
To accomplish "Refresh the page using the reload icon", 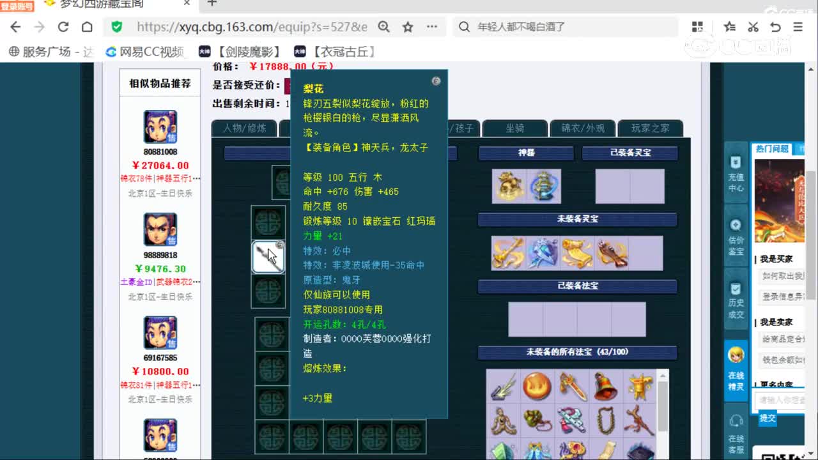I will [64, 27].
